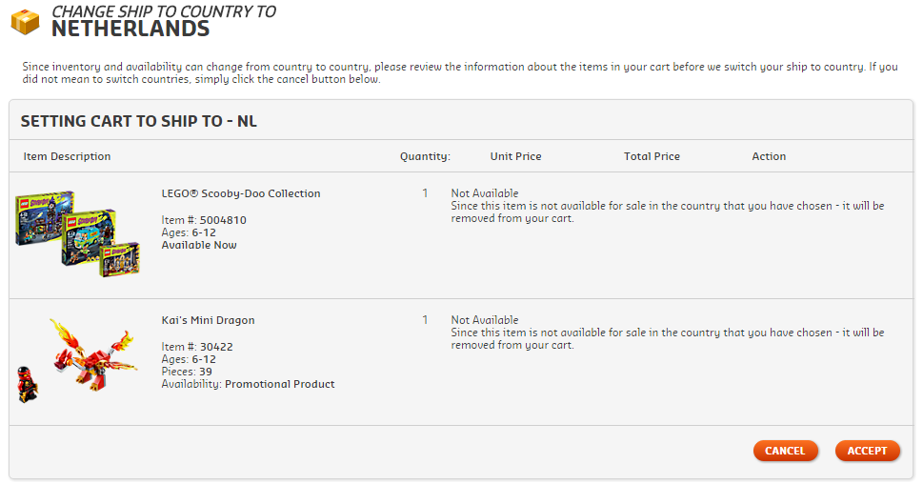
Task: Click the Total Price column header
Action: (652, 156)
